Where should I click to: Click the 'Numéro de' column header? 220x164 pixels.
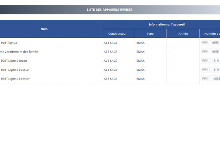coord(211,34)
